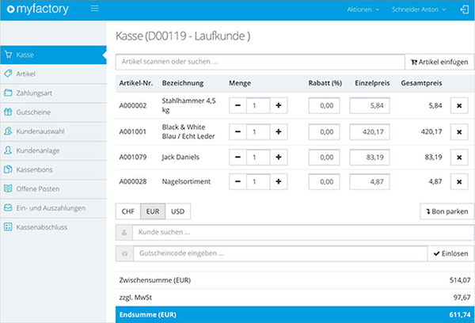Focus the Artikel scannen oder suchen field
475x323 pixels.
click(x=260, y=62)
